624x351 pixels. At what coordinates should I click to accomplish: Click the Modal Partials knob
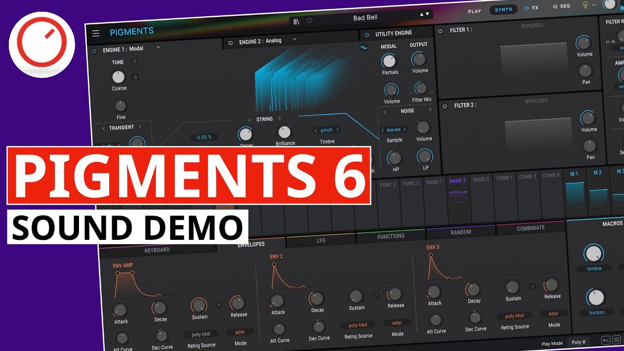(x=389, y=61)
